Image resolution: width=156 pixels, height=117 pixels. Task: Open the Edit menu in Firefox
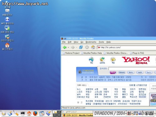click(x=70, y=42)
